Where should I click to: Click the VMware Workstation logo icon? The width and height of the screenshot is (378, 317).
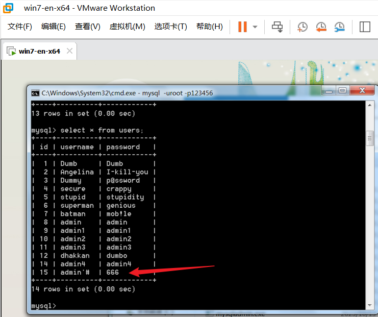8,8
